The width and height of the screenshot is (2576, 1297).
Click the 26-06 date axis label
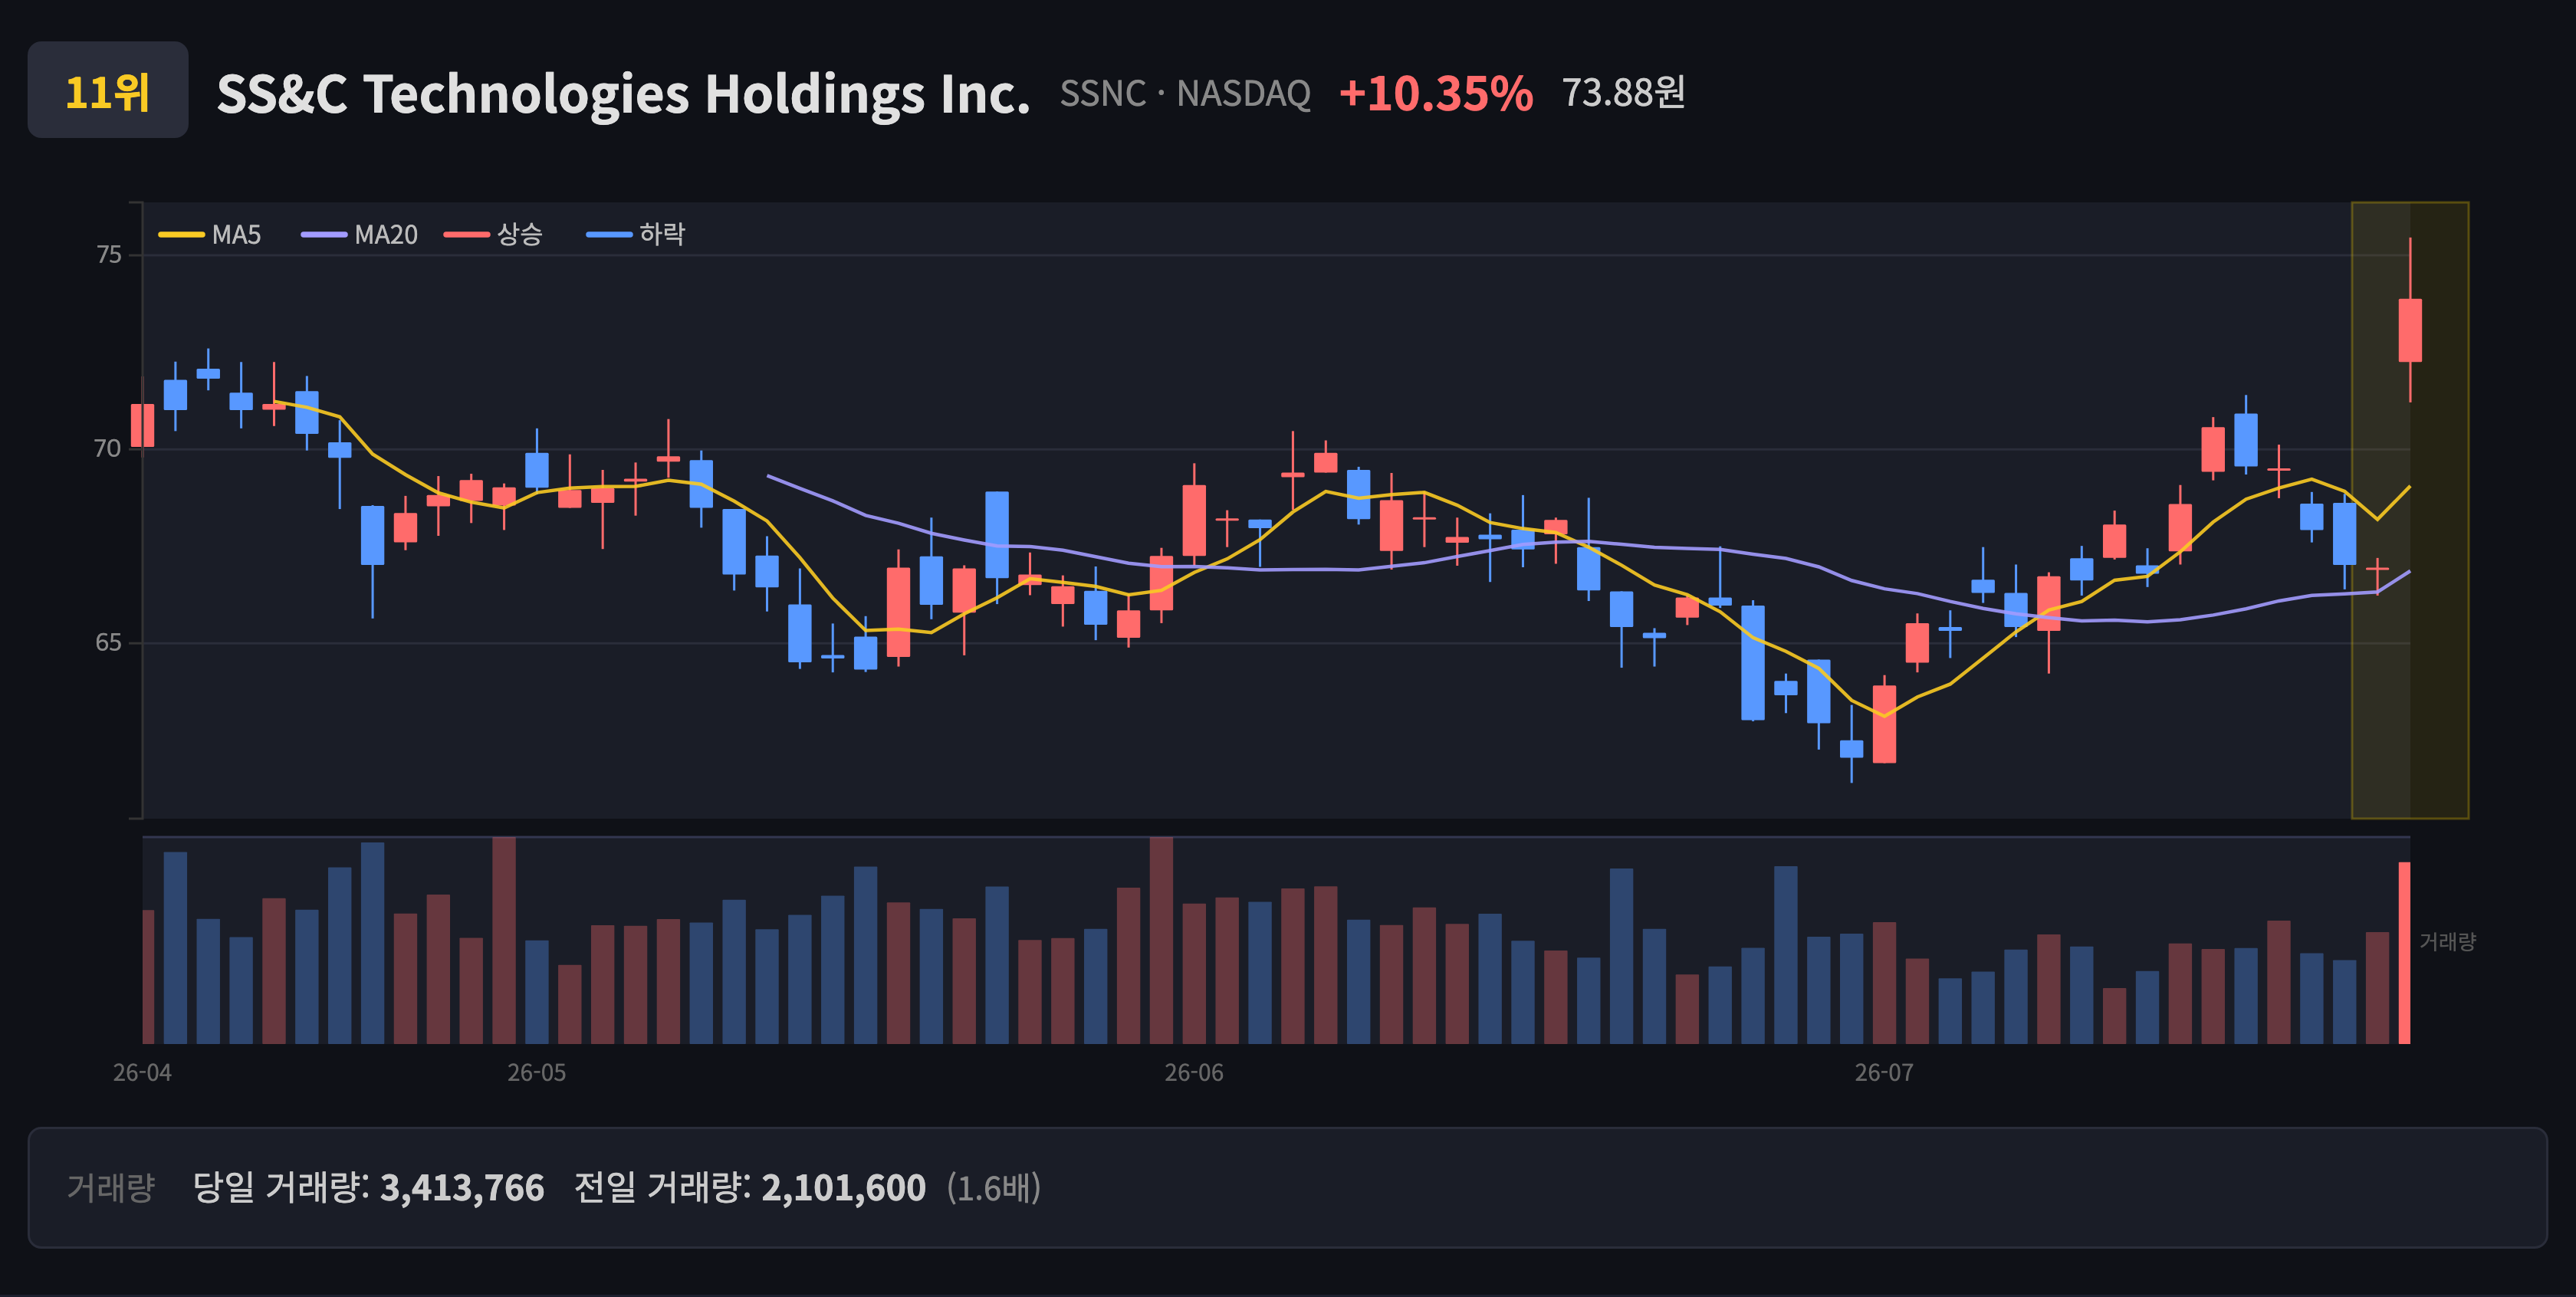[1193, 1072]
